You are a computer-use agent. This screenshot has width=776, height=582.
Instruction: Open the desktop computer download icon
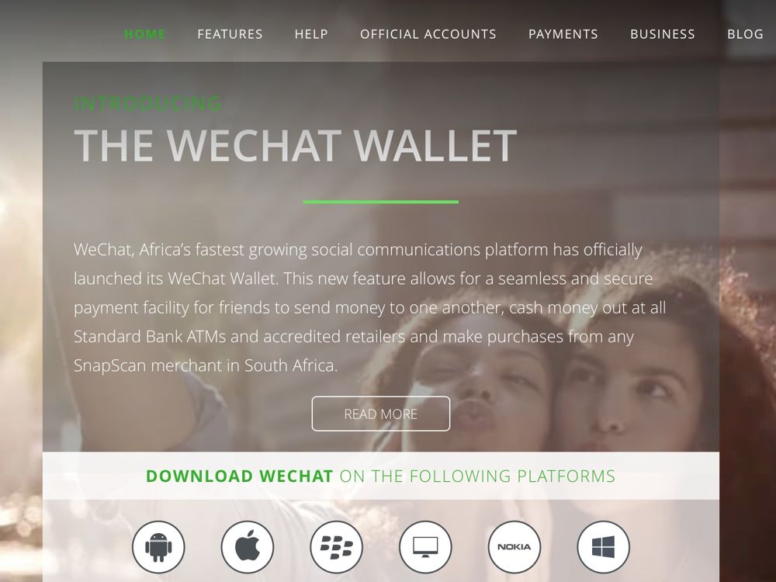coord(425,547)
